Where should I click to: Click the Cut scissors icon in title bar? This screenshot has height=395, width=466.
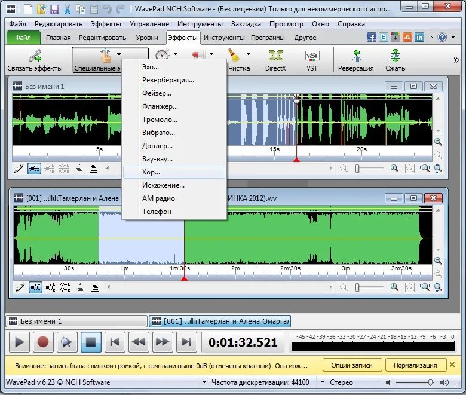[x=68, y=9]
